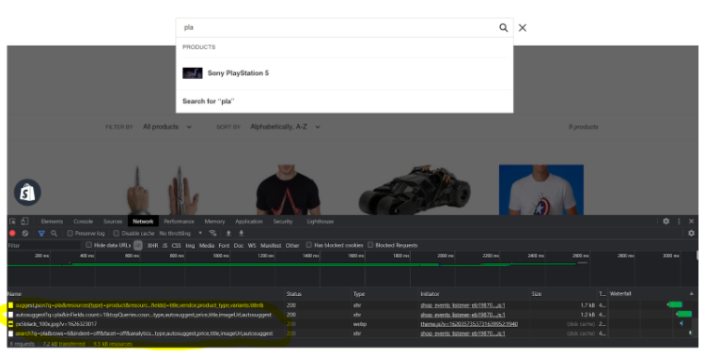Screen dimensions: 706x358
Task: Filter requests by JS type
Action: pos(165,245)
